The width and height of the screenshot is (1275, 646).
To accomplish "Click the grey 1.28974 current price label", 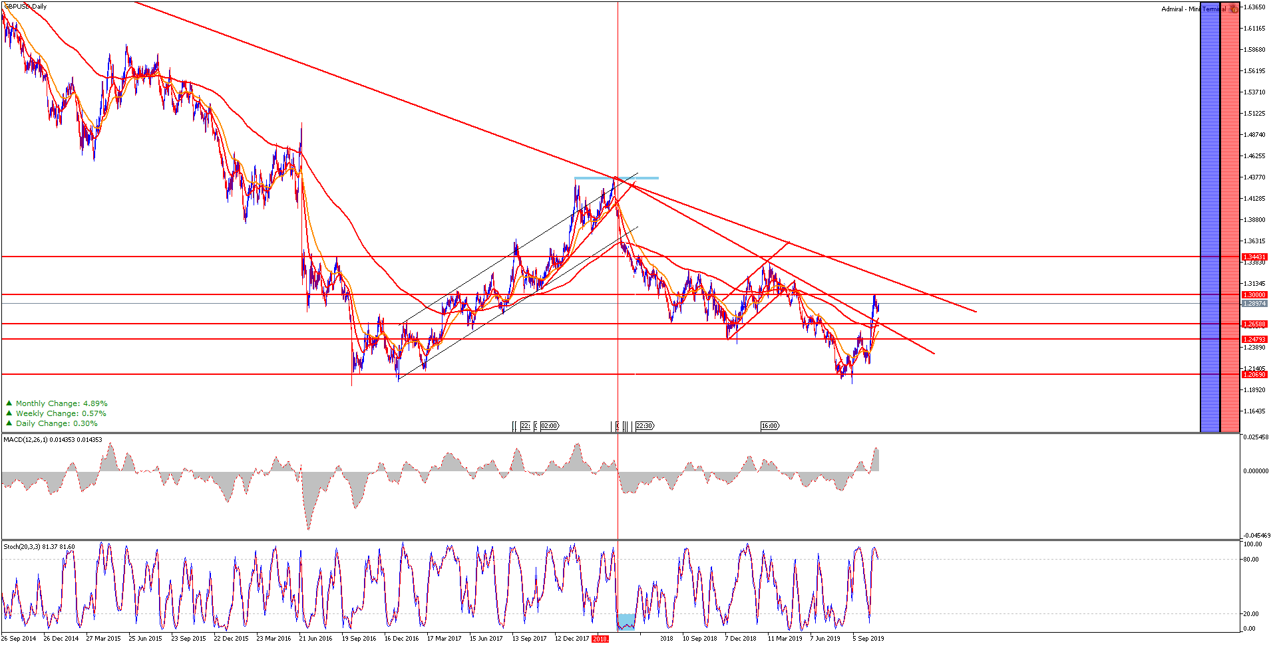I will point(1254,304).
